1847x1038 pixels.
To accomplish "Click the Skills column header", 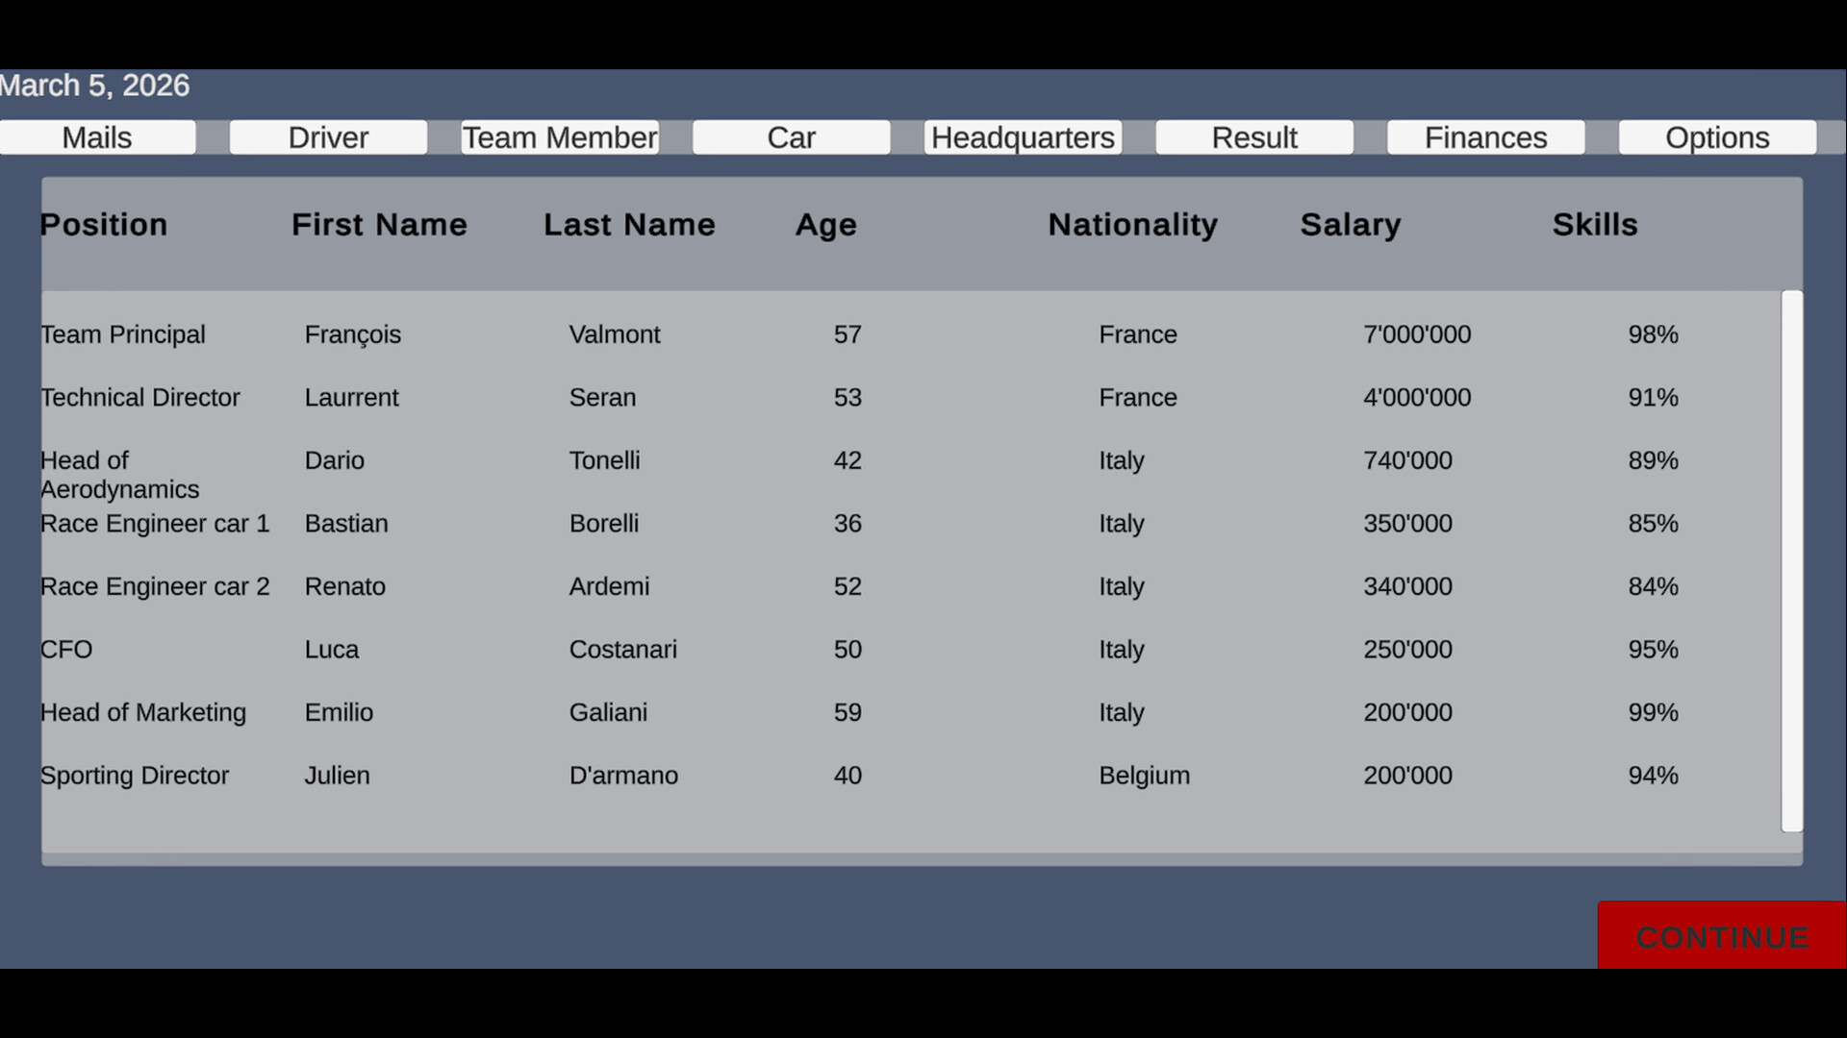I will point(1594,224).
